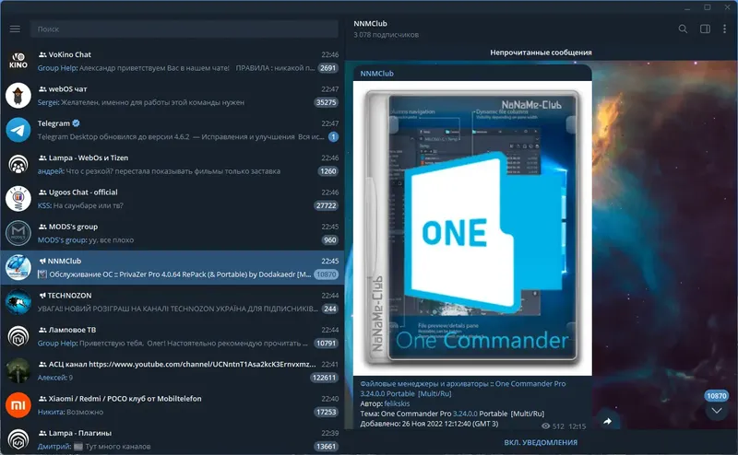Click NNMClub sender name on post
738x455 pixels.
[x=376, y=74]
